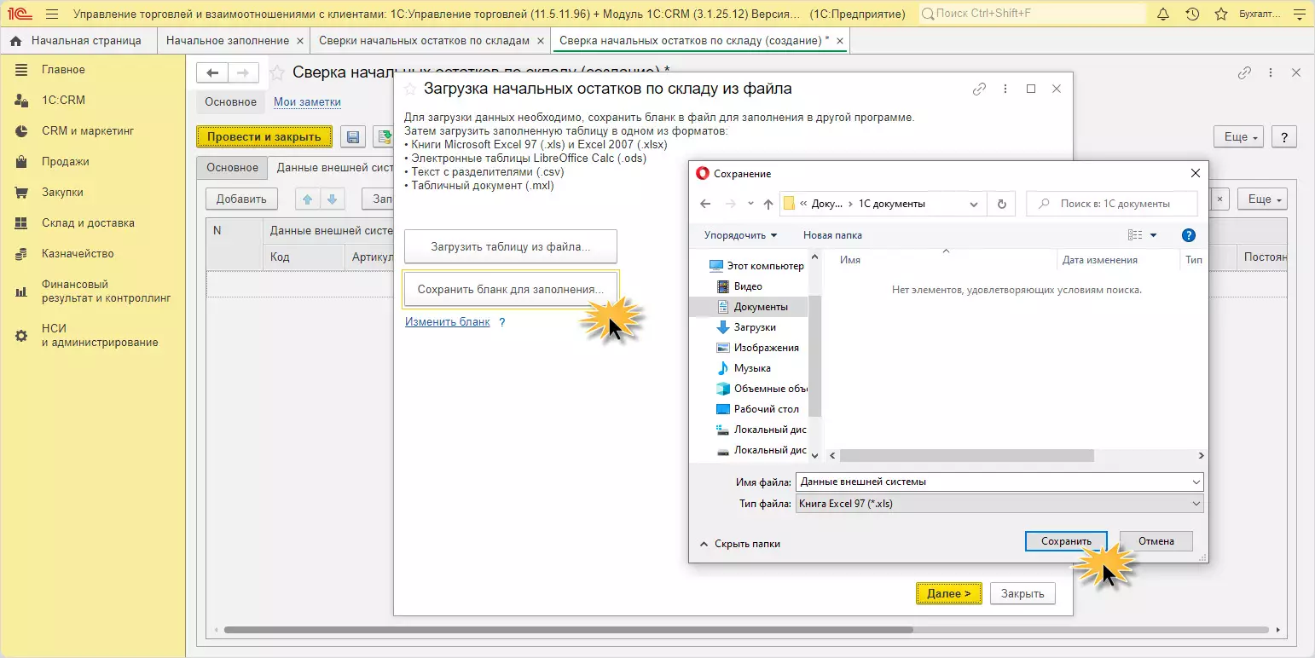Click the favorites star in title bar
Screen dimensions: 1315x658
1221,14
